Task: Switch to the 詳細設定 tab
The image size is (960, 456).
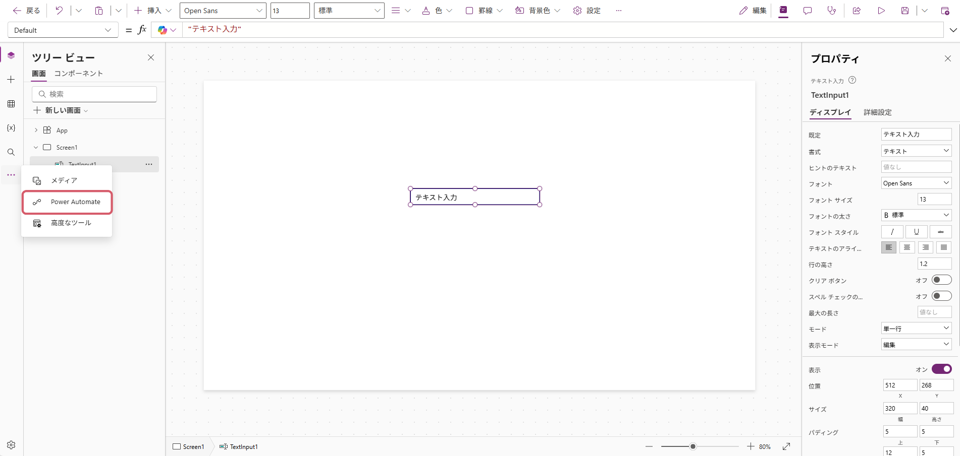Action: click(x=877, y=112)
